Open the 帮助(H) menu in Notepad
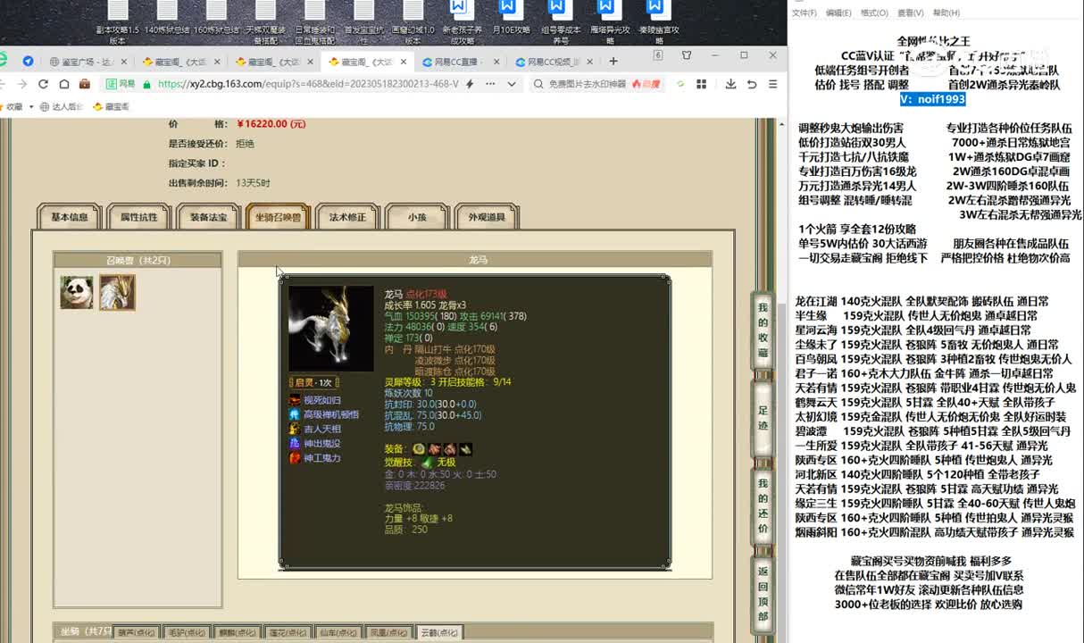The height and width of the screenshot is (643, 1084). point(946,13)
